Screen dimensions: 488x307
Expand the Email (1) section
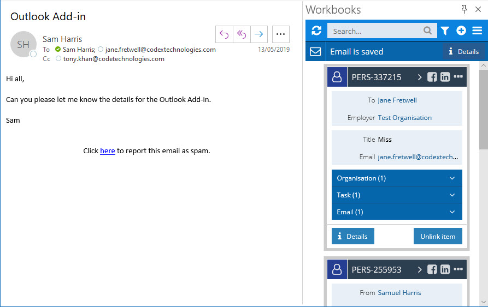coord(397,212)
